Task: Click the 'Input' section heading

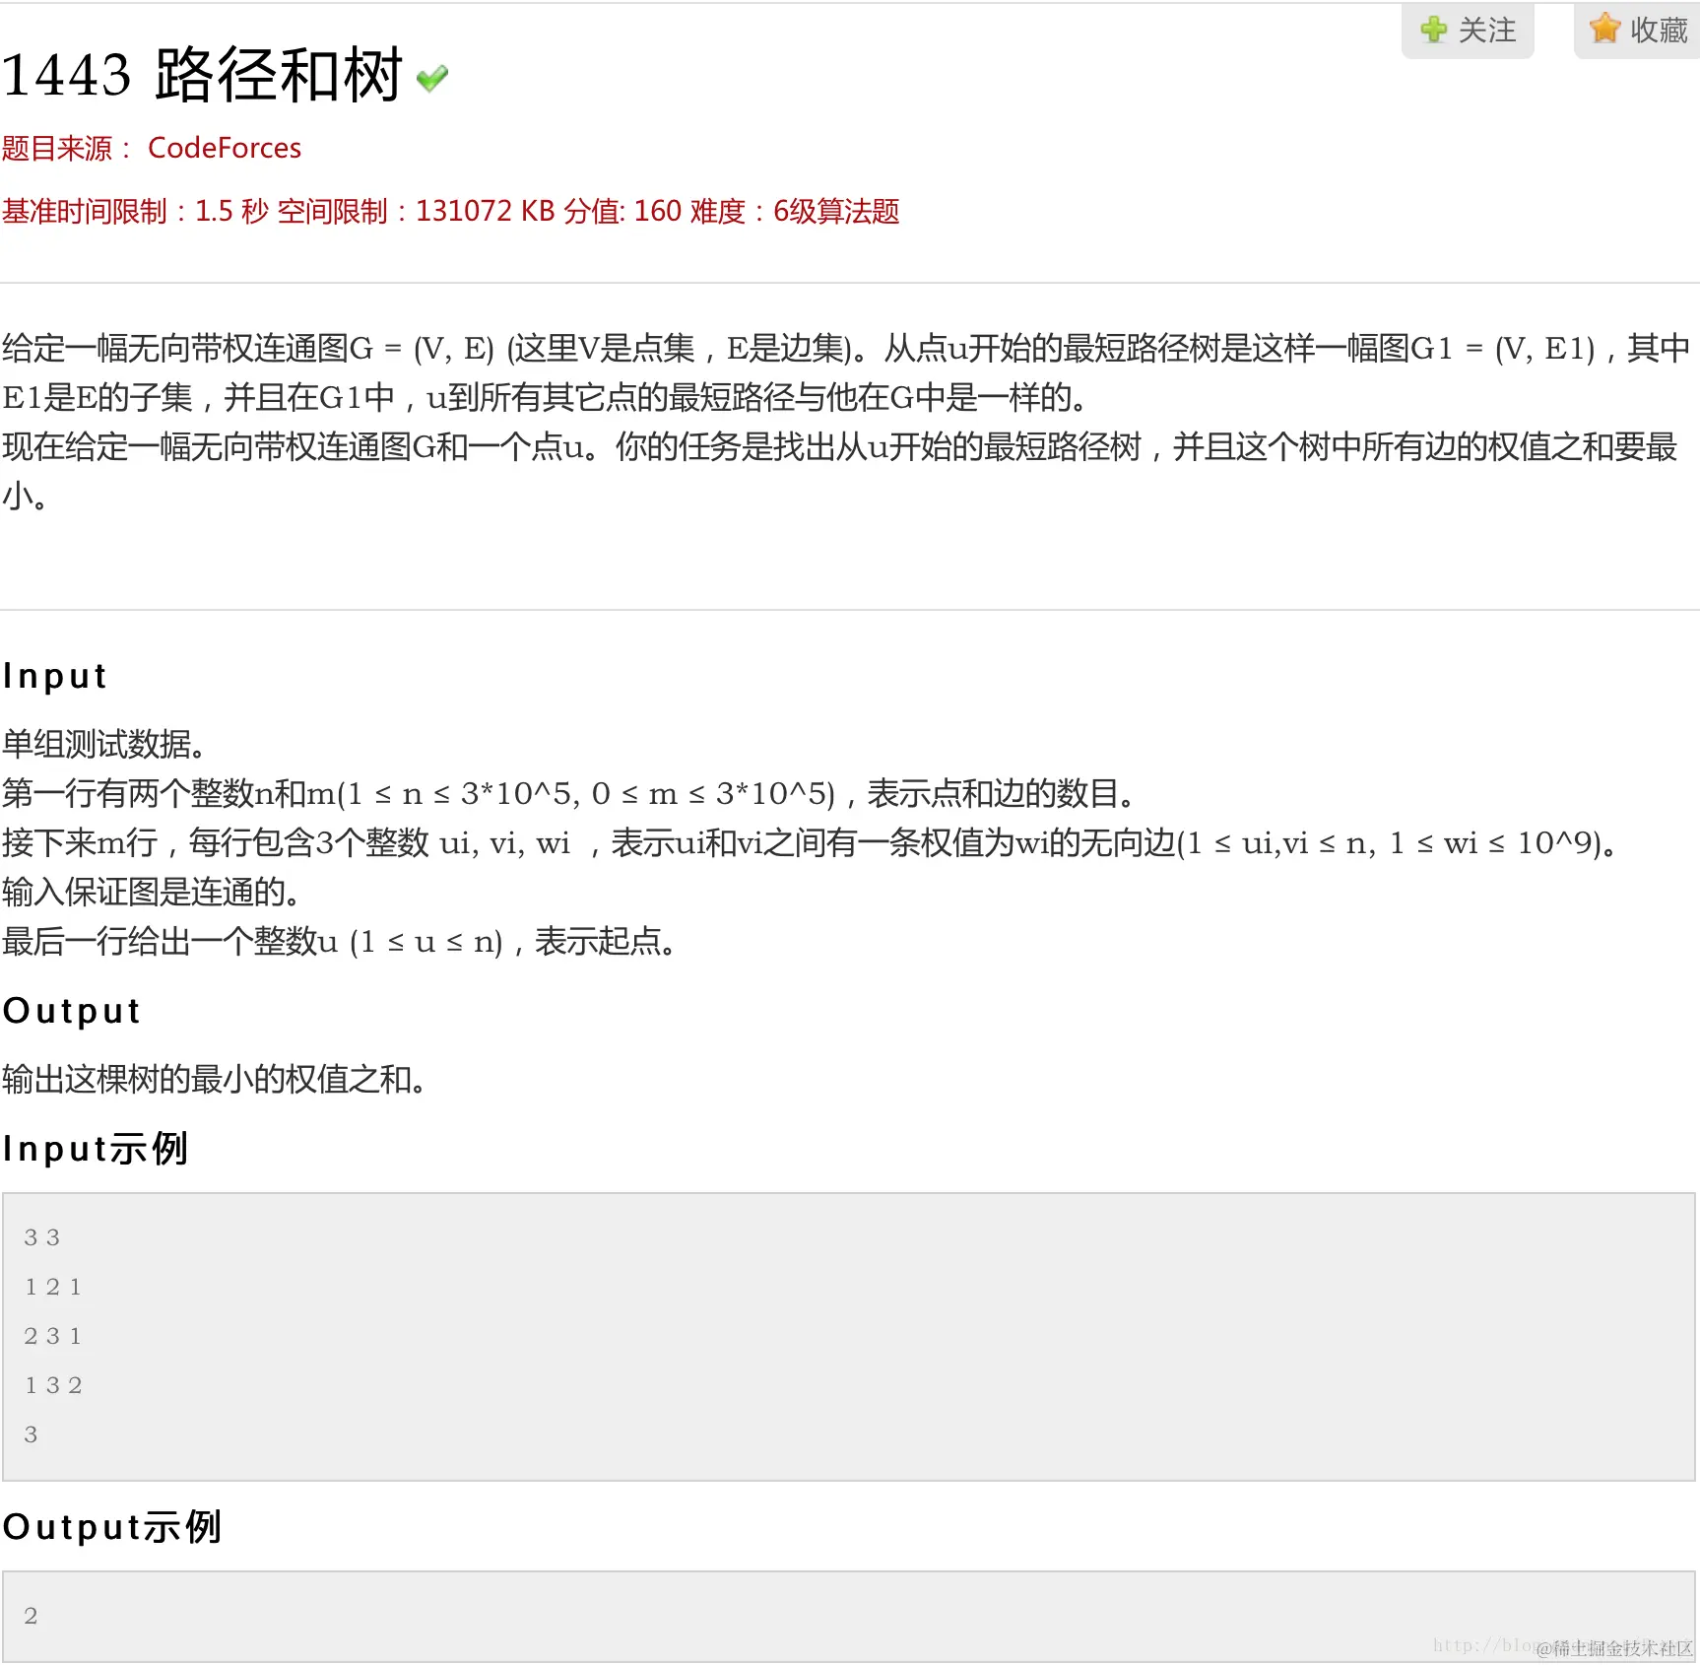Action: (x=55, y=676)
